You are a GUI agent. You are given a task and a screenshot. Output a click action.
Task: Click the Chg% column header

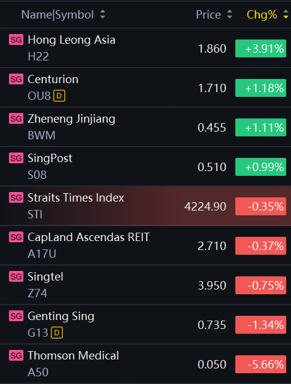[262, 15]
